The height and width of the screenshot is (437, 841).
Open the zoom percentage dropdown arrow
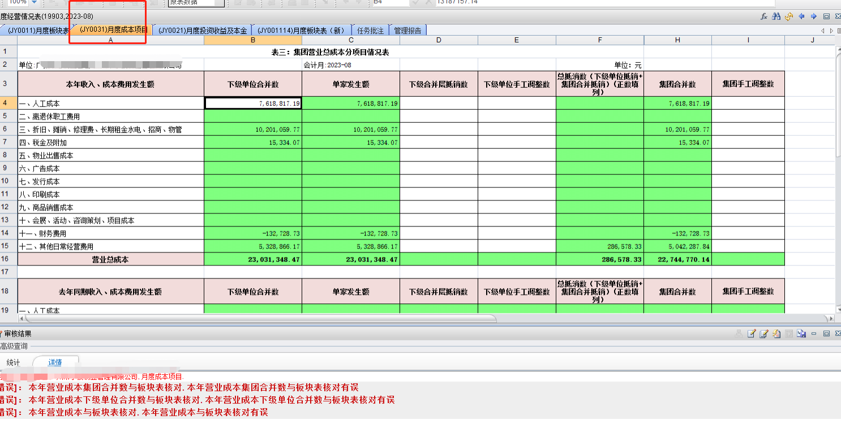pos(34,2)
